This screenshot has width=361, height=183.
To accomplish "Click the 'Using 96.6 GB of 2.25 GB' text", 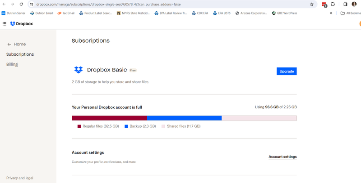I will point(276,107).
